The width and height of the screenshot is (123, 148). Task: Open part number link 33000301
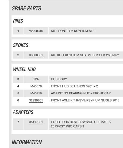36,55
